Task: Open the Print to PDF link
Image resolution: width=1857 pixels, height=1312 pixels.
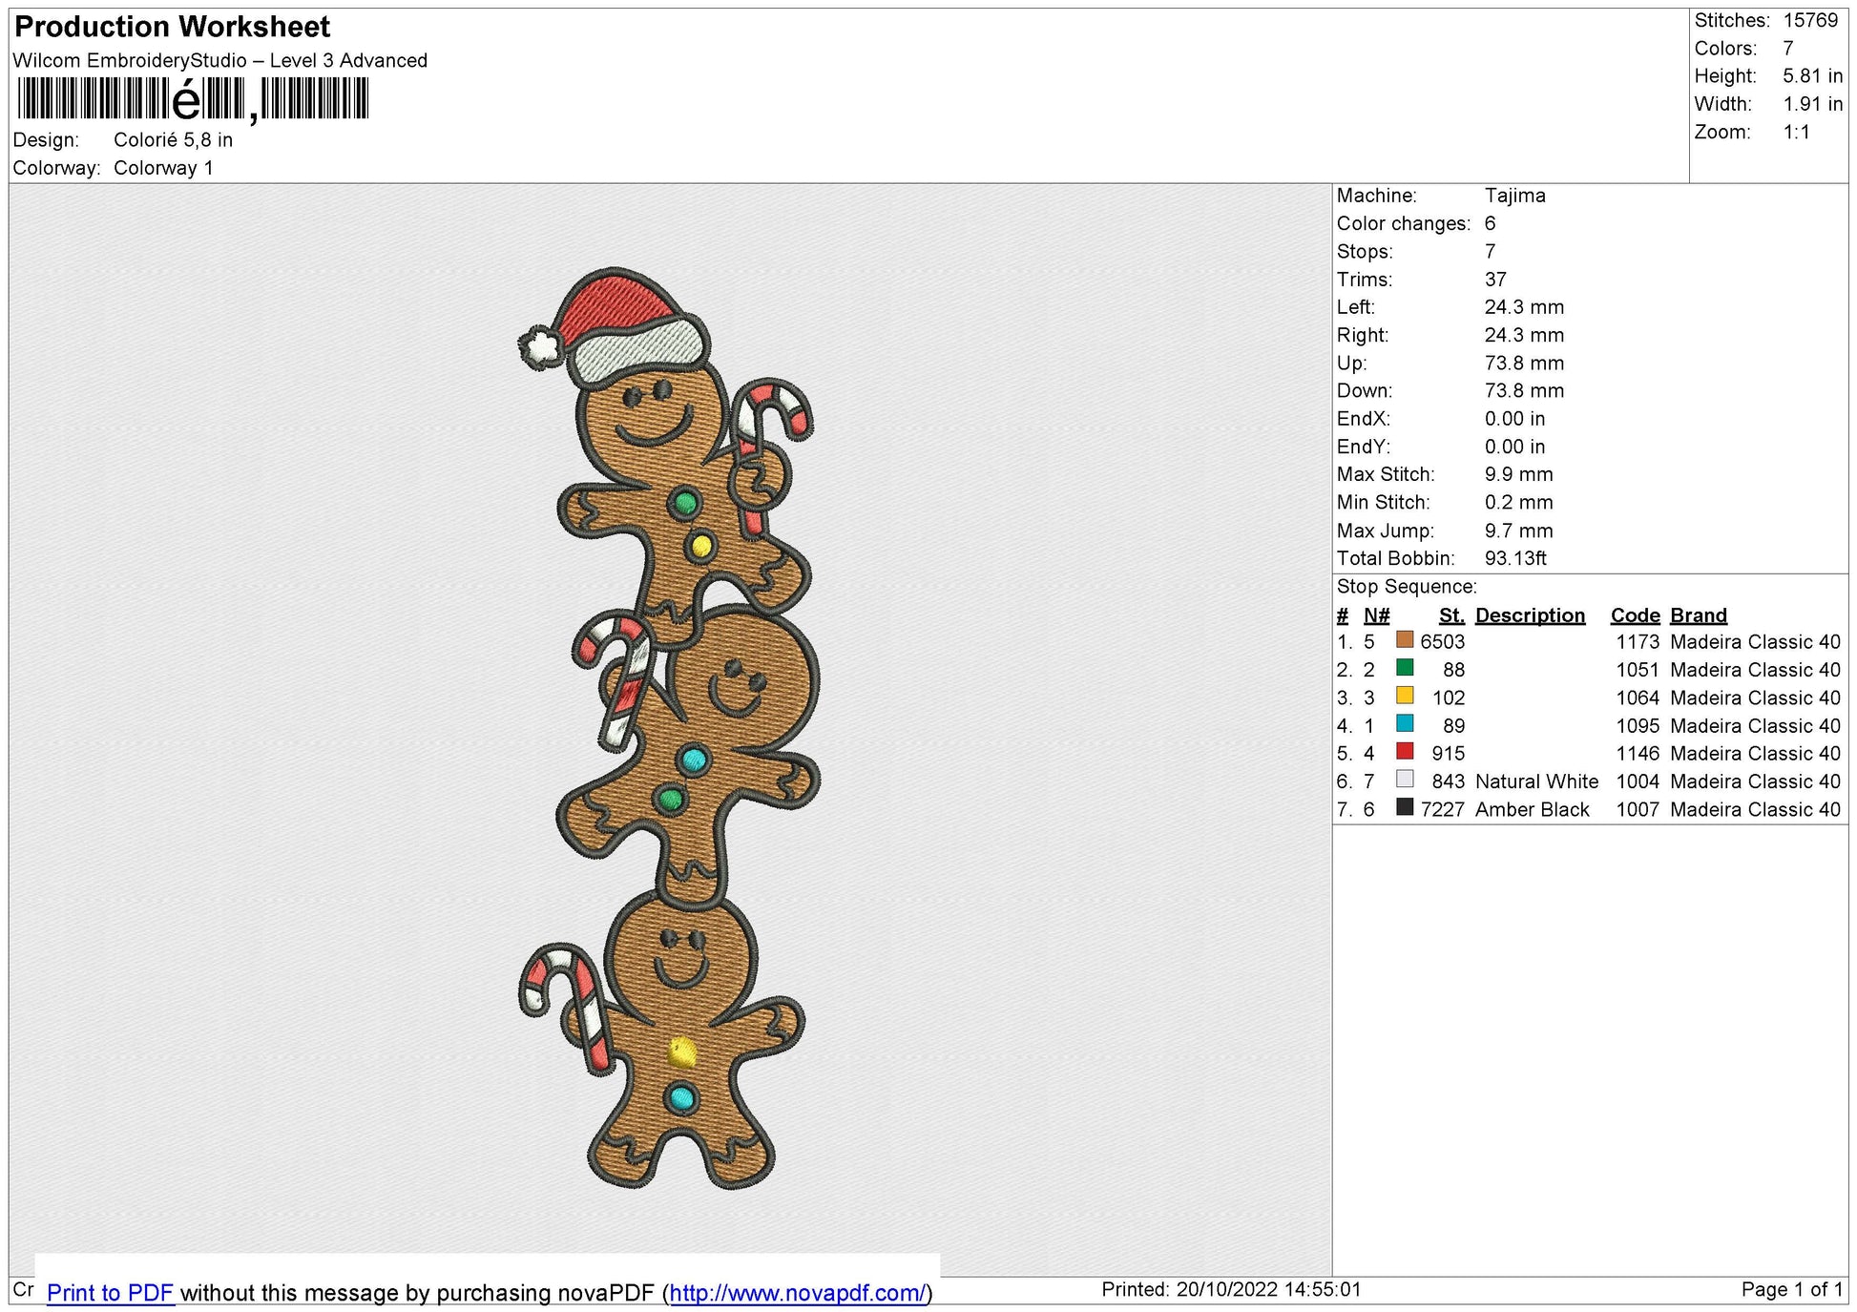Action: (110, 1292)
